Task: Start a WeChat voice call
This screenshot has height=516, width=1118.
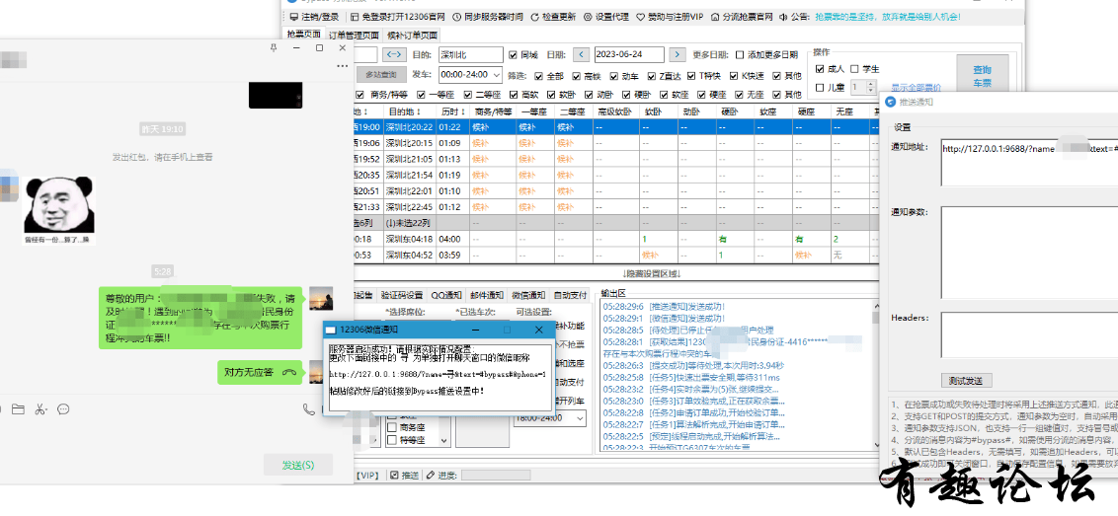Action: pos(308,409)
